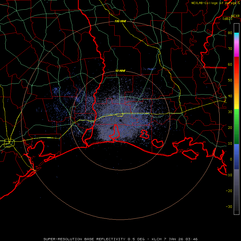Click the KLCH station identifier in the caption

(157, 239)
